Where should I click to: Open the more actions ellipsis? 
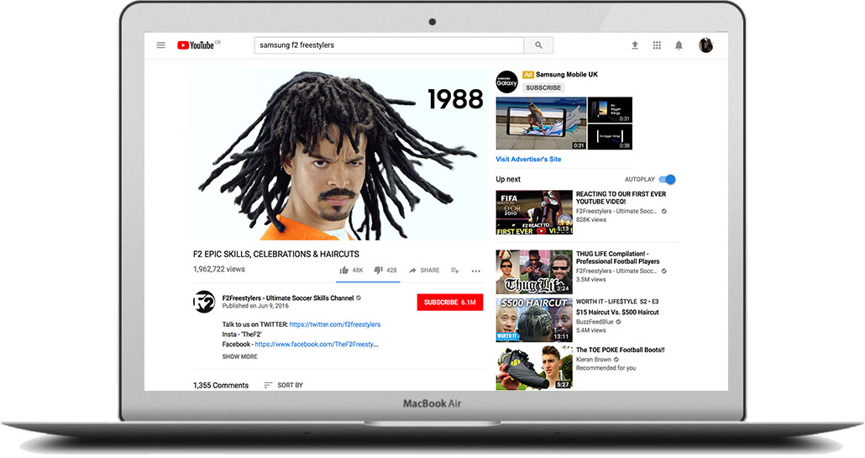pyautogui.click(x=475, y=271)
